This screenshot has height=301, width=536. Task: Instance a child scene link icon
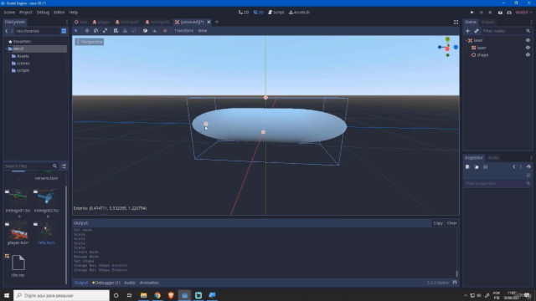pos(477,31)
